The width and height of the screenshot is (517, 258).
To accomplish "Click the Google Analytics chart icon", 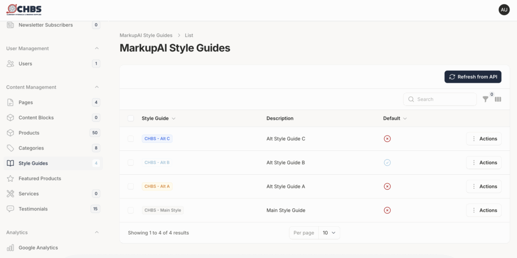I will pos(10,248).
